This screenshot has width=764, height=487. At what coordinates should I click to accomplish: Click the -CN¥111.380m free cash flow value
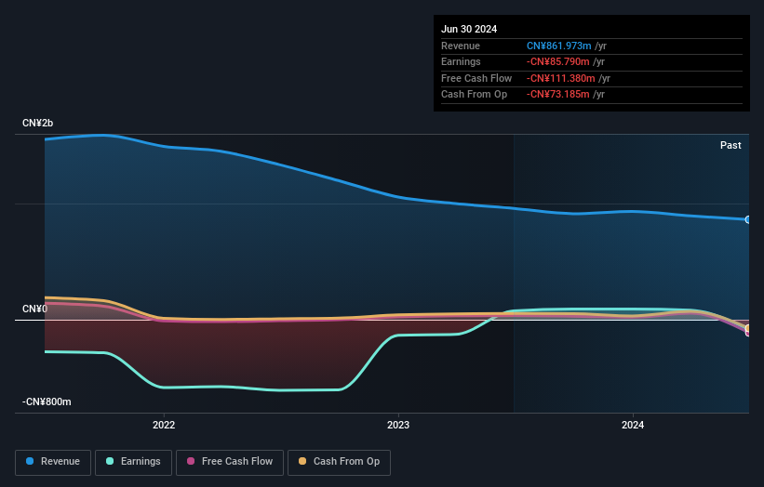click(x=561, y=78)
